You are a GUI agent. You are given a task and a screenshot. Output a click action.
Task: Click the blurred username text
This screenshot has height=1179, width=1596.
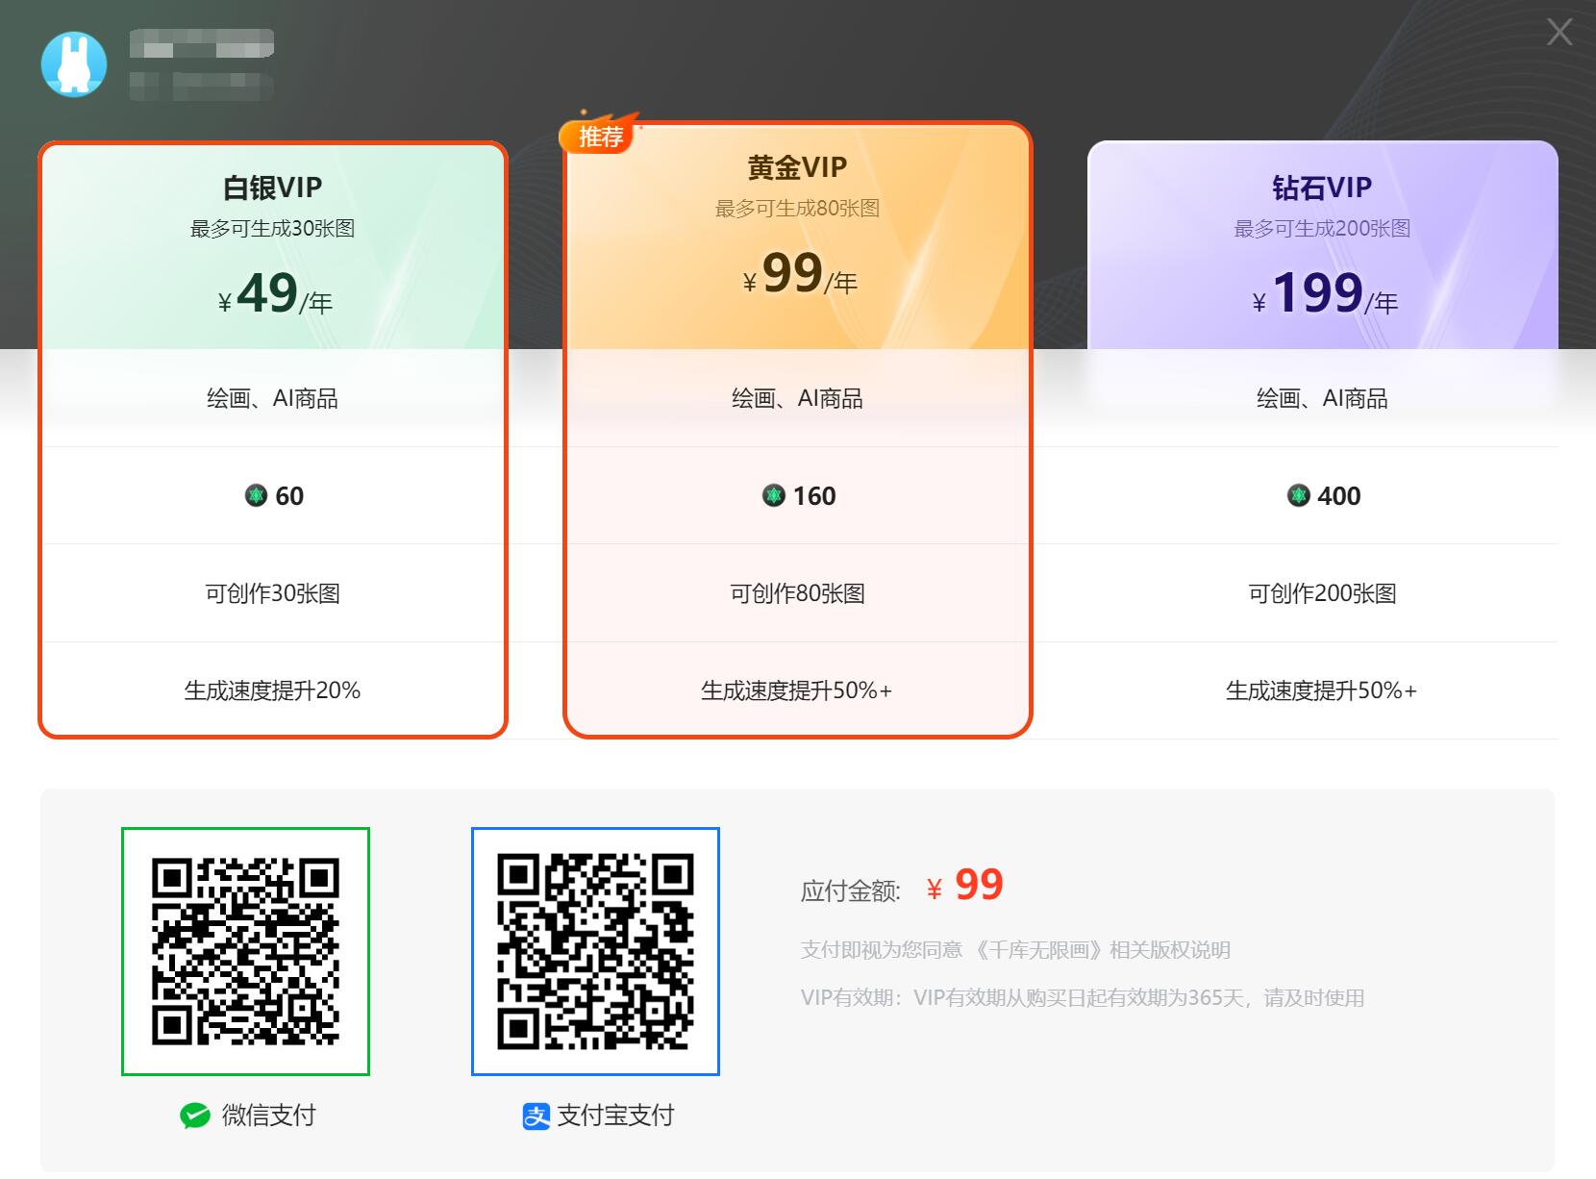pyautogui.click(x=202, y=44)
